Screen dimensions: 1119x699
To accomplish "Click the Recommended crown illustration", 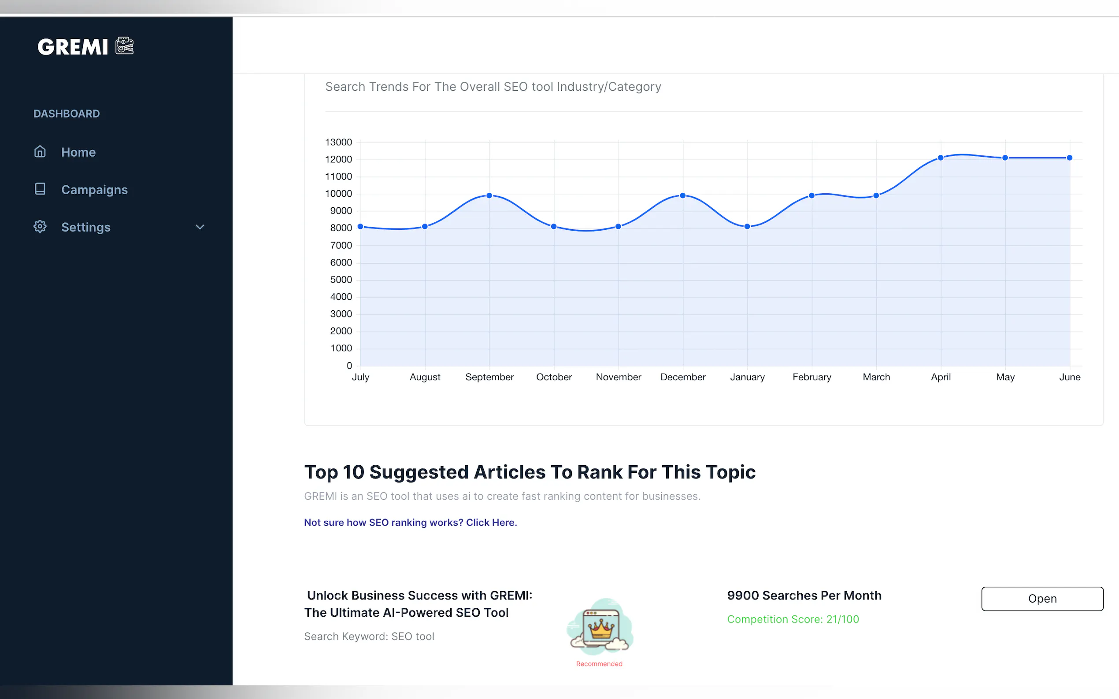I will click(x=600, y=627).
